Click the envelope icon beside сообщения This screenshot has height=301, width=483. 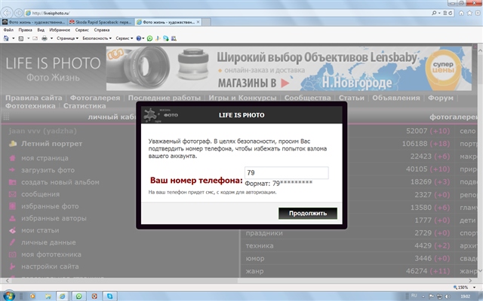[x=13, y=194]
